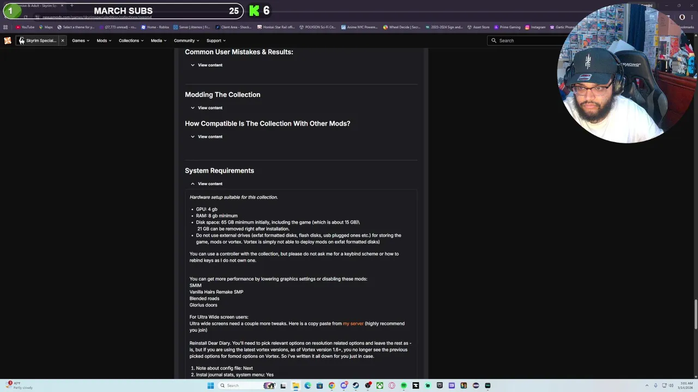Click the Nexus Mods logo icon

click(x=8, y=40)
